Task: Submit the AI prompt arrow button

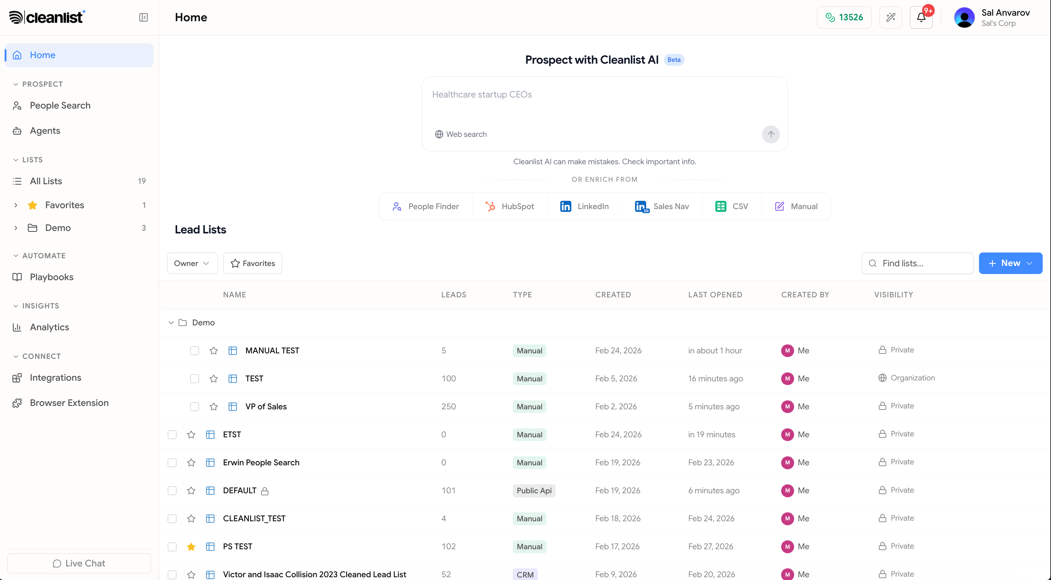Action: (x=771, y=134)
